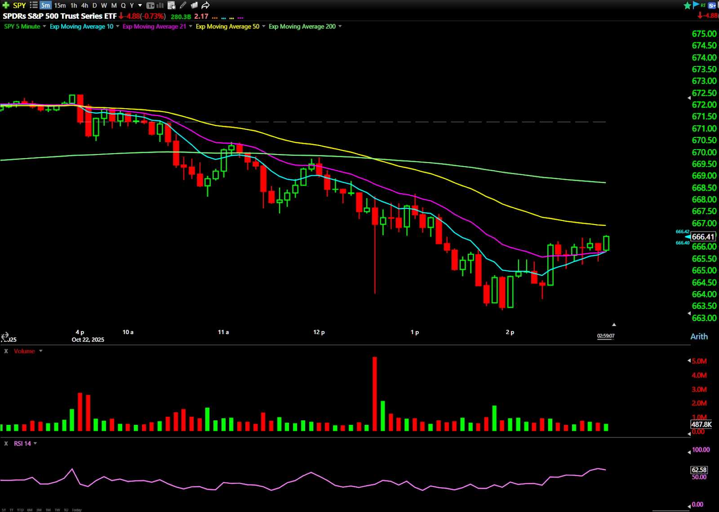Click the Exp Moving Average 200 label
The width and height of the screenshot is (719, 512).
[x=302, y=26]
